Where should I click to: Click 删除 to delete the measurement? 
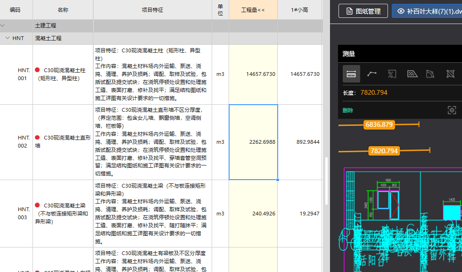[x=347, y=110]
